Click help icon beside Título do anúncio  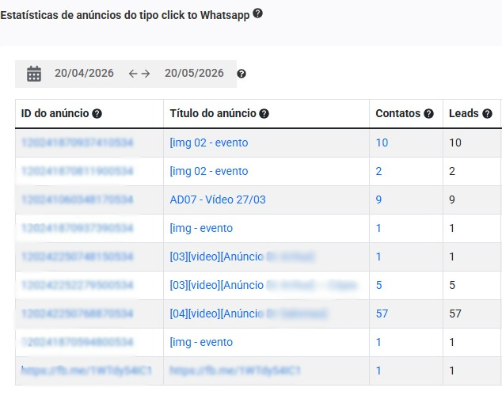coord(264,114)
